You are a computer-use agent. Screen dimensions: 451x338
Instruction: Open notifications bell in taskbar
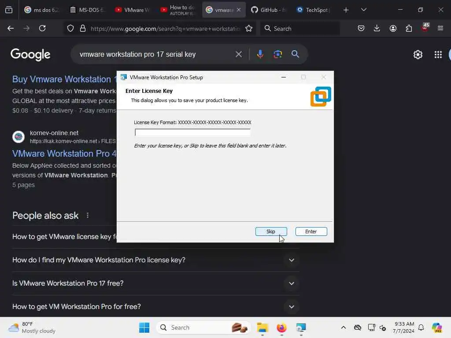421,327
